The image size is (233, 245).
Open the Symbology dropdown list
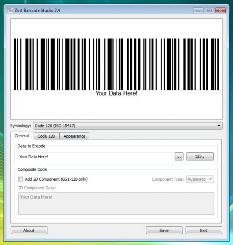(128, 126)
